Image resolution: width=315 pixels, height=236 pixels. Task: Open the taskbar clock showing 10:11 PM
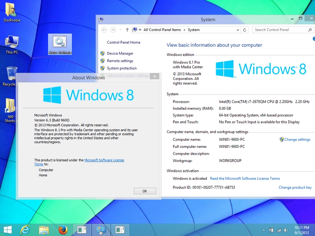(x=302, y=230)
